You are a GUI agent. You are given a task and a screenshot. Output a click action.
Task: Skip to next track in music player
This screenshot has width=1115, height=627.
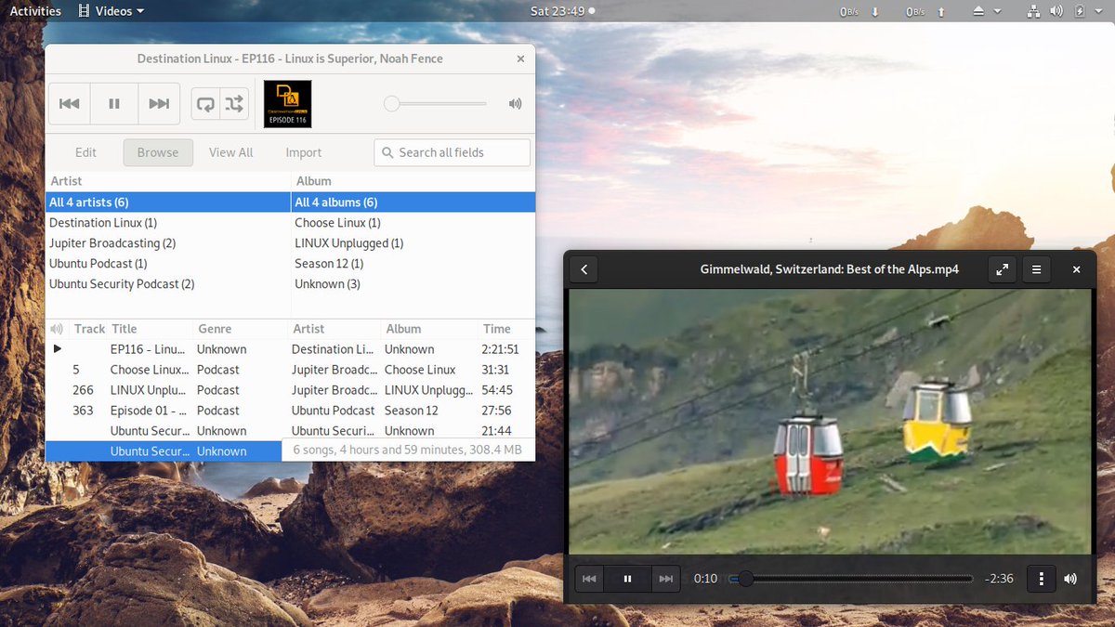click(159, 104)
